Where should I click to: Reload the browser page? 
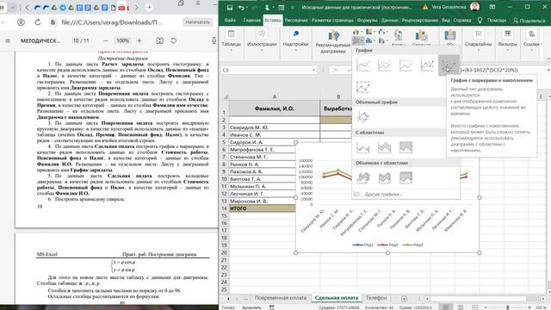(x=38, y=22)
